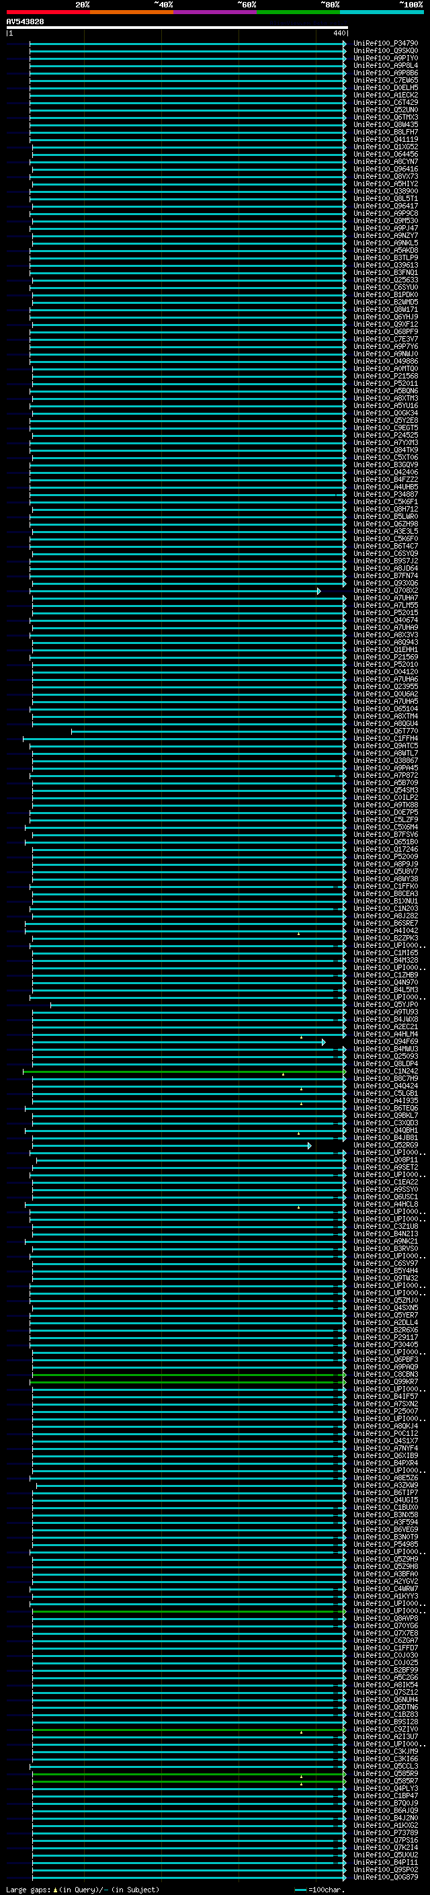Select hit label UniRef100_C1FFH4
This screenshot has width=430, height=1895.
(x=386, y=738)
